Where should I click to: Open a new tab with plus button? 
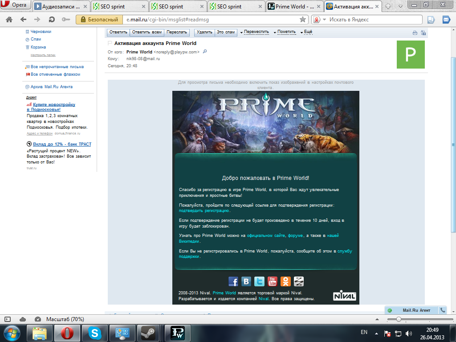coord(388,6)
